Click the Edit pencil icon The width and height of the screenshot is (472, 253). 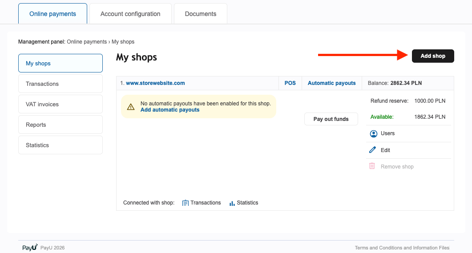click(x=373, y=150)
